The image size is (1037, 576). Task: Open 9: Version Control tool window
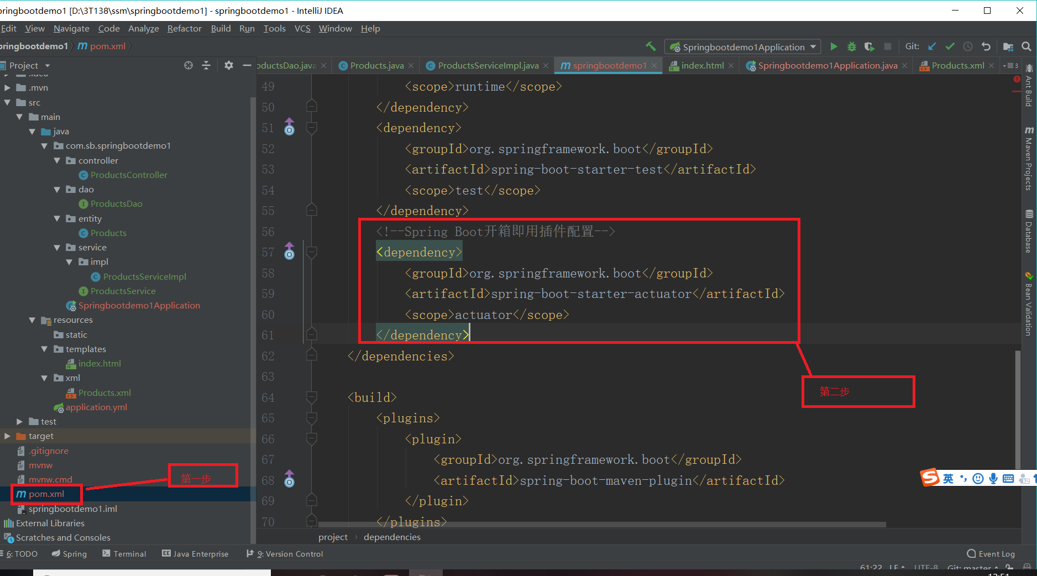click(285, 554)
